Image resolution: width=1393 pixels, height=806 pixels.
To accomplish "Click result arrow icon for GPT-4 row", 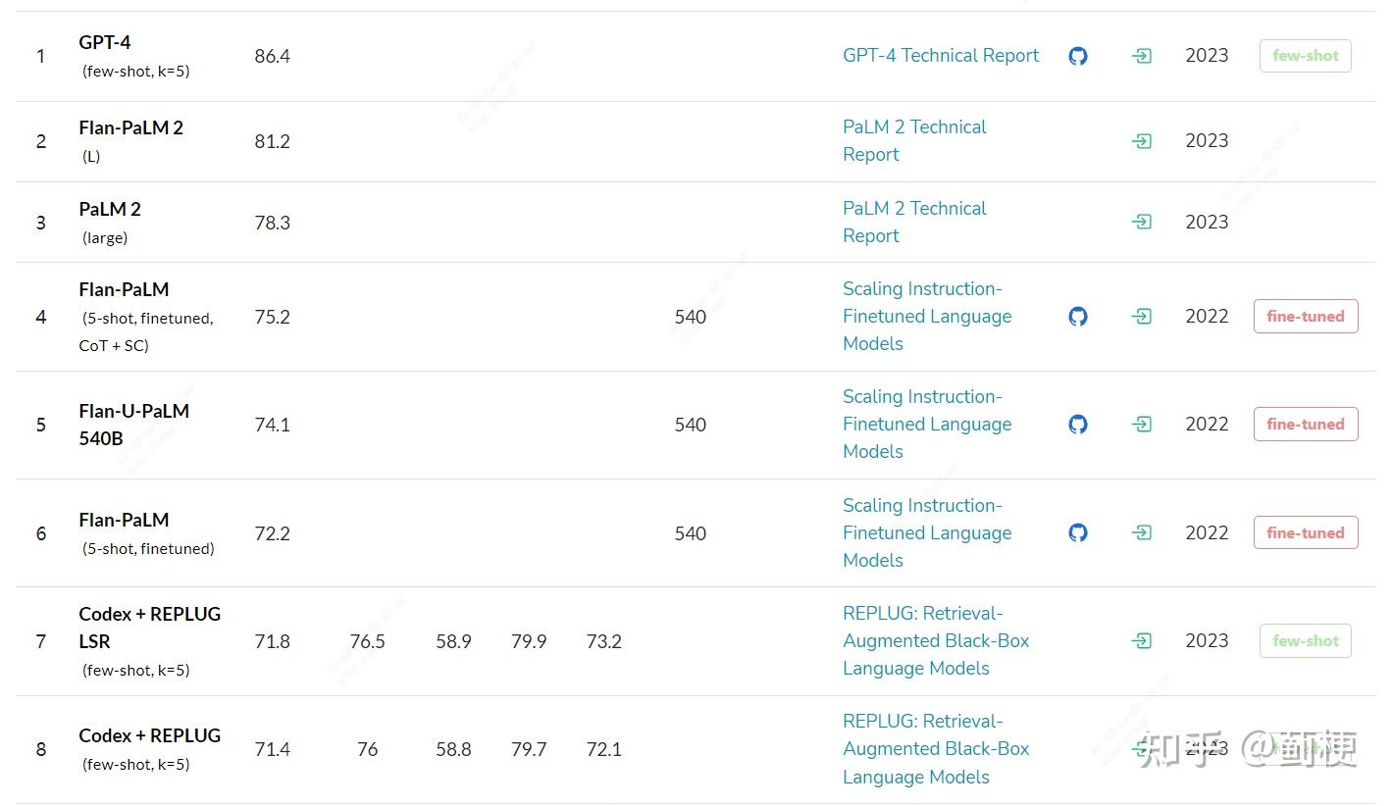I will (1141, 56).
